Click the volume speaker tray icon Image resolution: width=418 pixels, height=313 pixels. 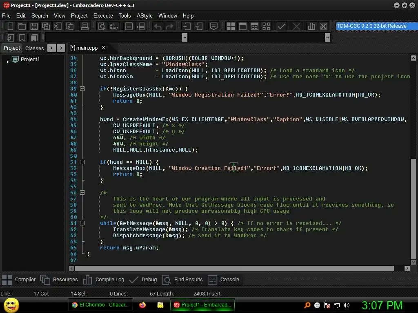coord(347,305)
